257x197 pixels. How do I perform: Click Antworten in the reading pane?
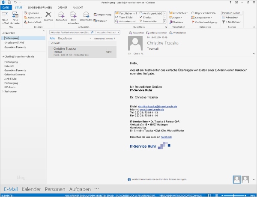(x=136, y=33)
